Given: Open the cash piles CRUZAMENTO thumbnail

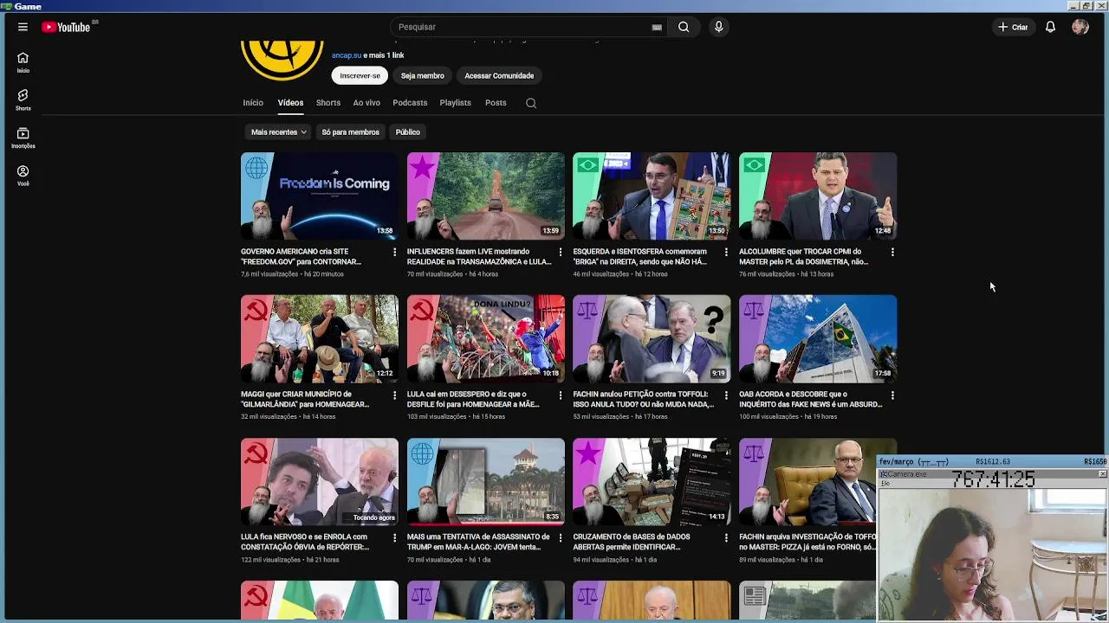Looking at the screenshot, I should tap(652, 482).
